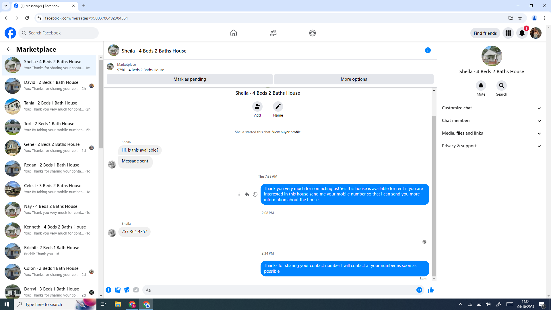Open Tori · 2 Beds 1 Bath House chat
Viewport: 551px width, 310px height.
[x=49, y=127]
